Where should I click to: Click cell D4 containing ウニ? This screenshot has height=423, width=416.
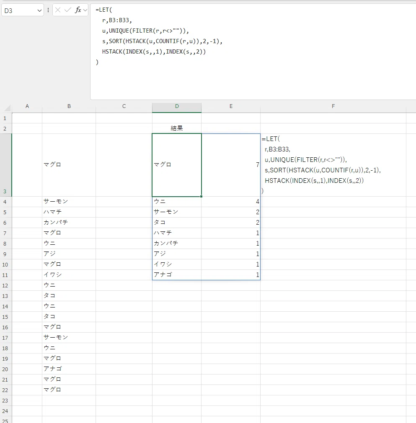177,202
